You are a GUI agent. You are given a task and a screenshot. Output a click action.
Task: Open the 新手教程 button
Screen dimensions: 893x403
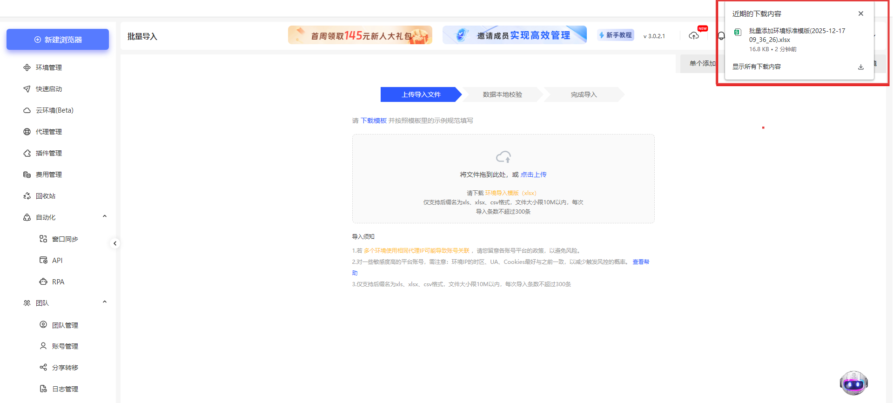pos(616,35)
